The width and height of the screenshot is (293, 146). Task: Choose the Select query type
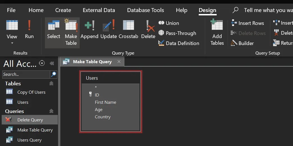[x=54, y=30]
